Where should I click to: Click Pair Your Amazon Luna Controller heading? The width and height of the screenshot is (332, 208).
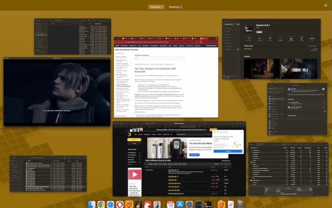(x=155, y=70)
